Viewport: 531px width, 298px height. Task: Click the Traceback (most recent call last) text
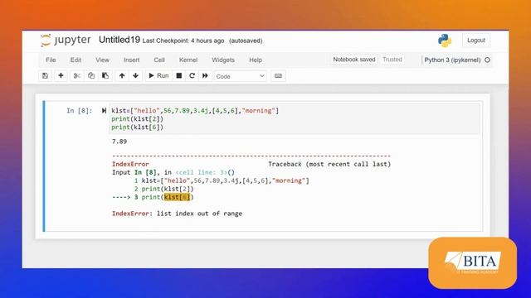coord(329,164)
